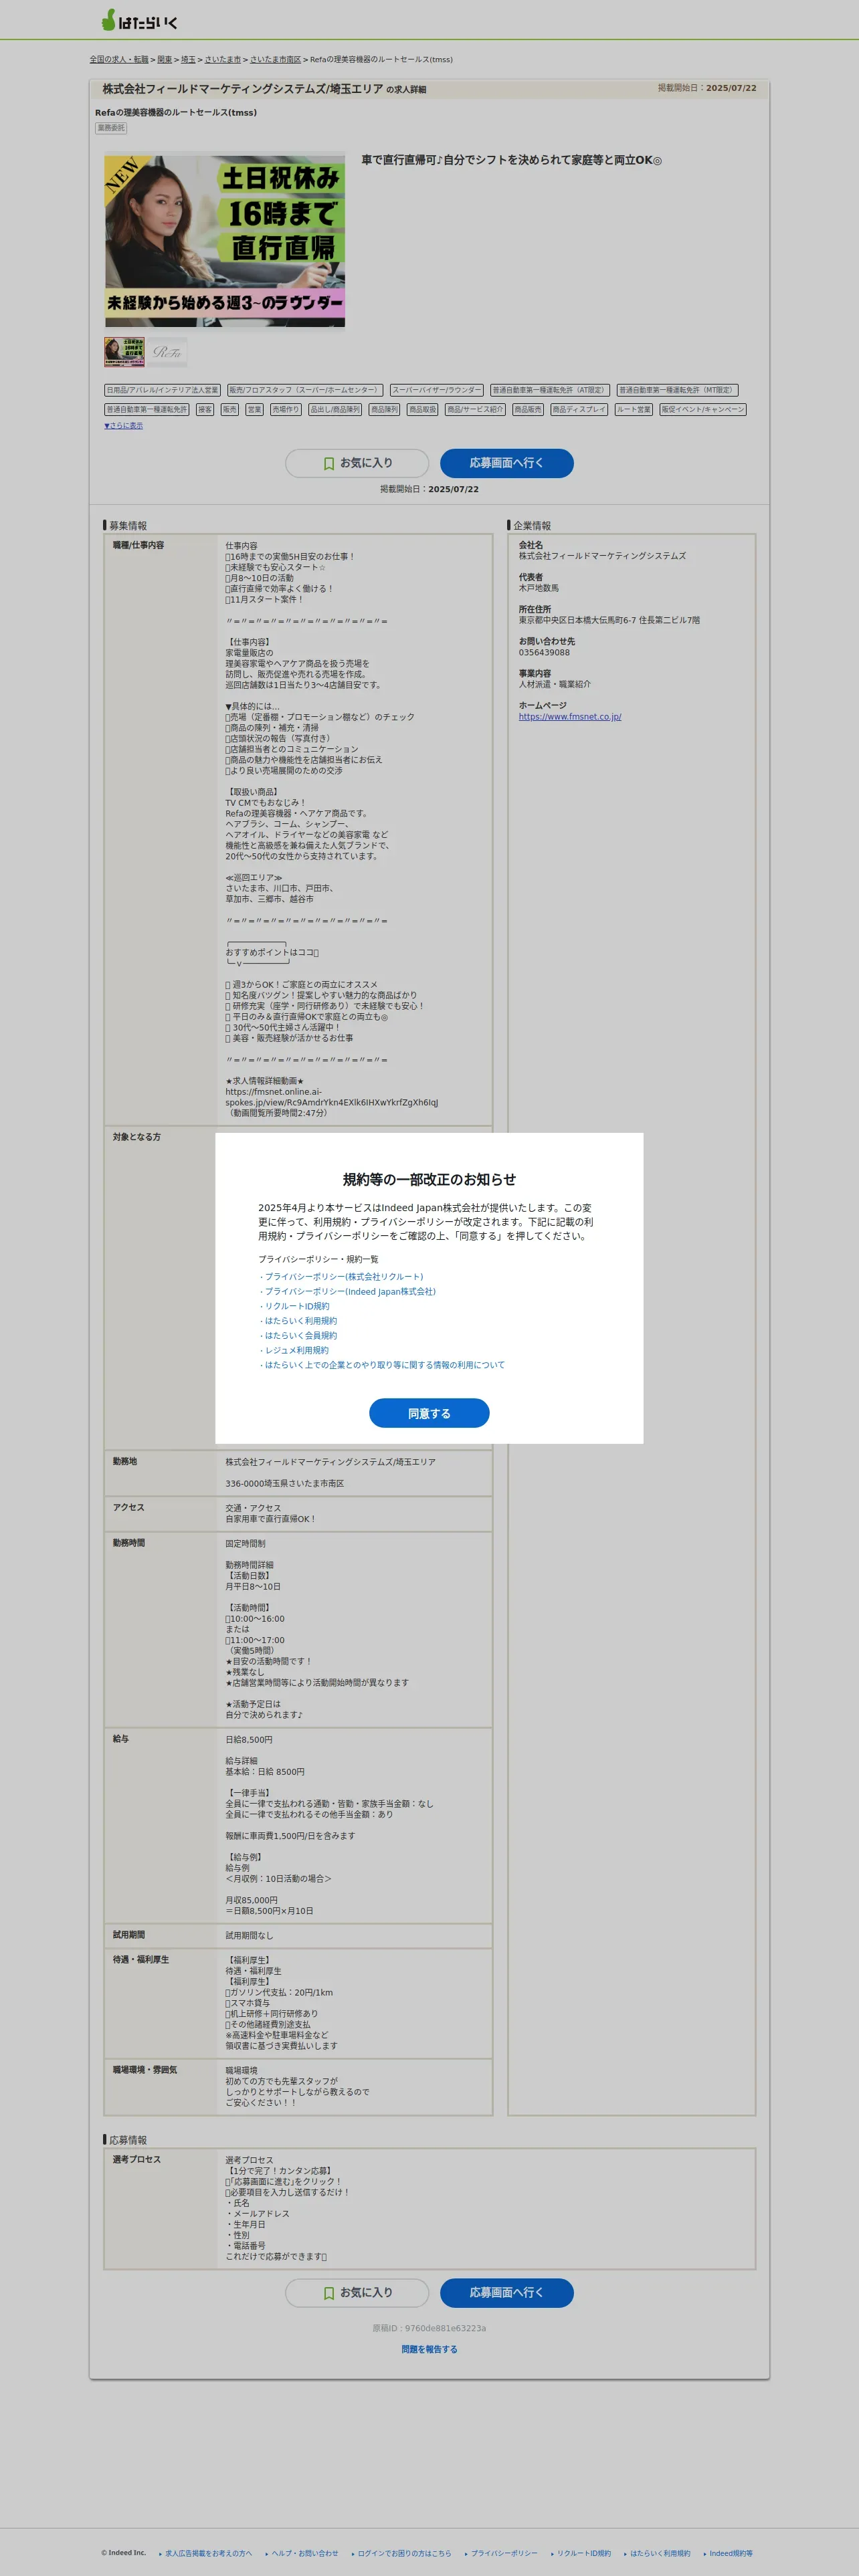Click the 販売/フロアスタッフ tag

[304, 390]
